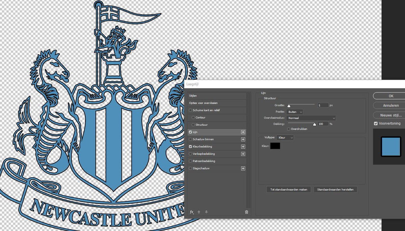Select the Slagschaduw effect row
405x231 pixels.
point(217,168)
